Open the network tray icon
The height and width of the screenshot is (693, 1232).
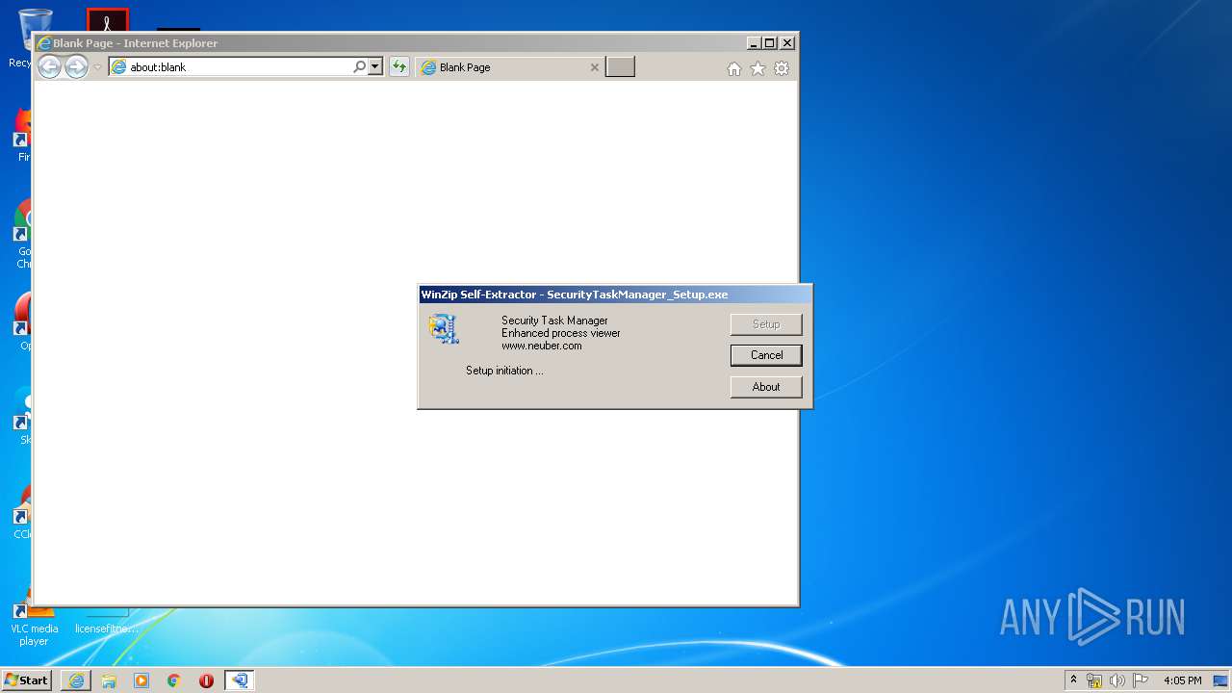[1094, 680]
